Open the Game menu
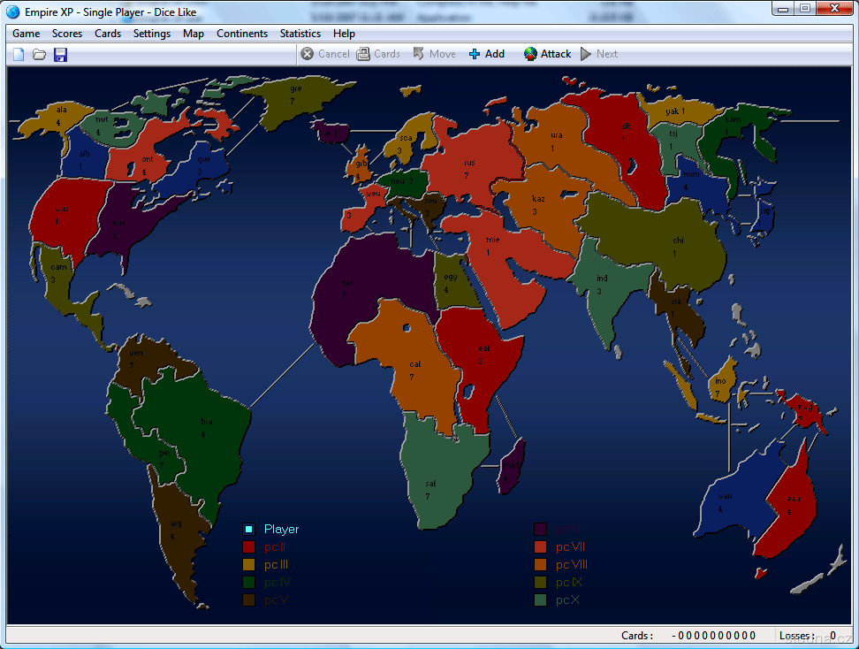Screen dimensions: 859x649 point(27,34)
